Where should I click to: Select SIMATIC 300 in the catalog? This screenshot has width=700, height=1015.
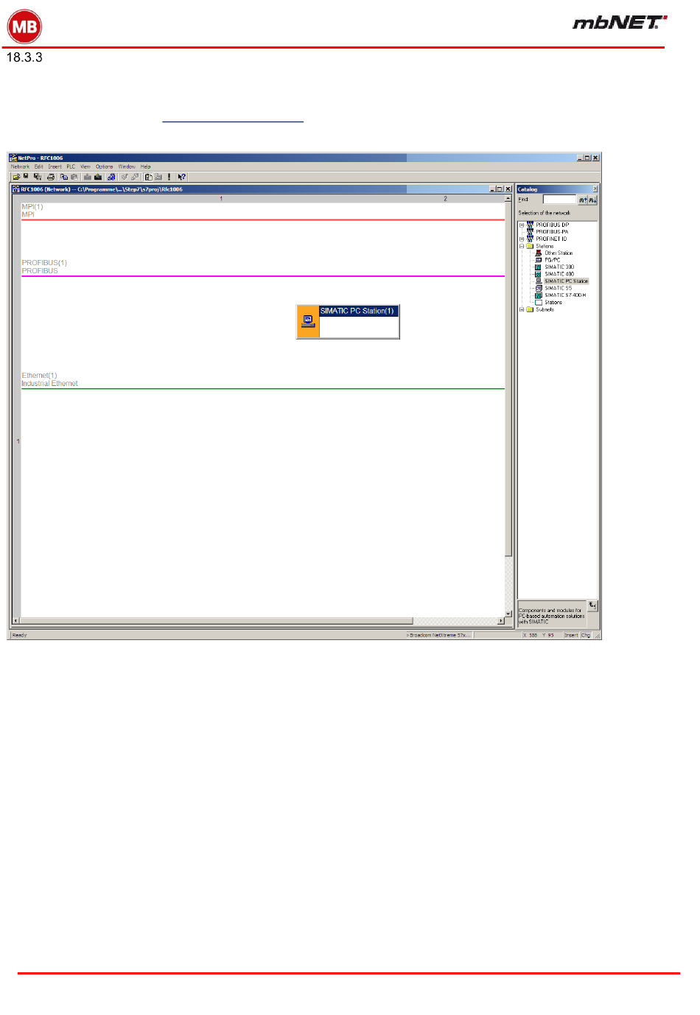[559, 267]
